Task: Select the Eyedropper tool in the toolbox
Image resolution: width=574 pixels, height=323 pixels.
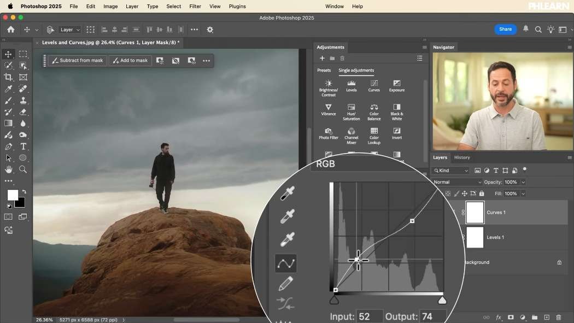Action: click(x=8, y=89)
